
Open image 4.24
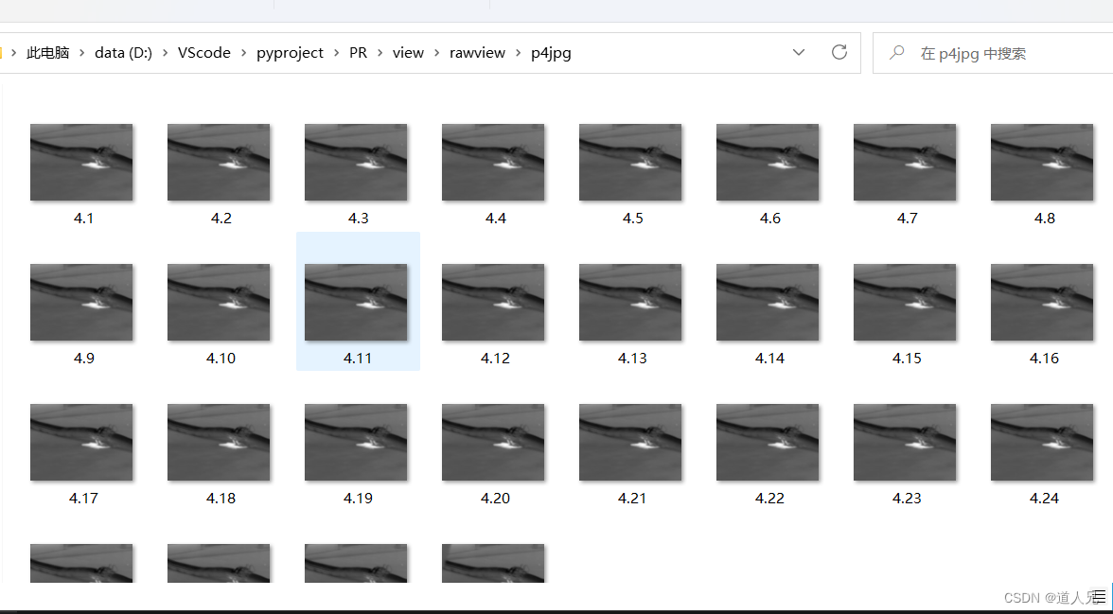(x=1042, y=442)
